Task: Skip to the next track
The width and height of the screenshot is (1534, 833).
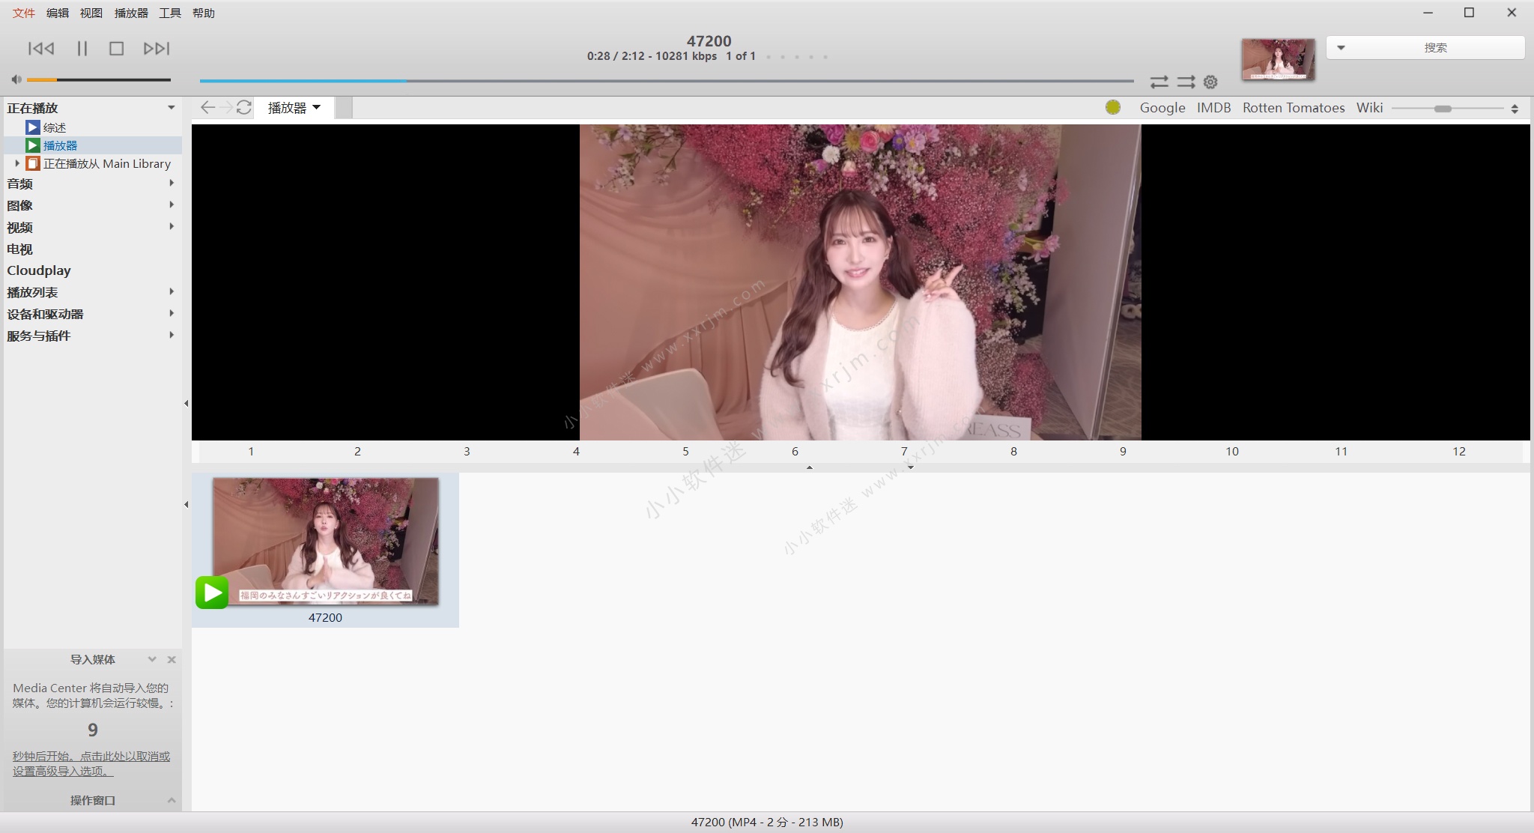Action: pos(157,48)
